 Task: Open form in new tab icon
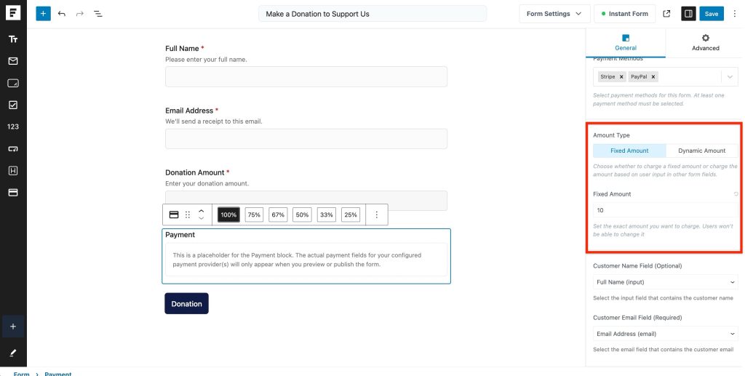pos(667,14)
